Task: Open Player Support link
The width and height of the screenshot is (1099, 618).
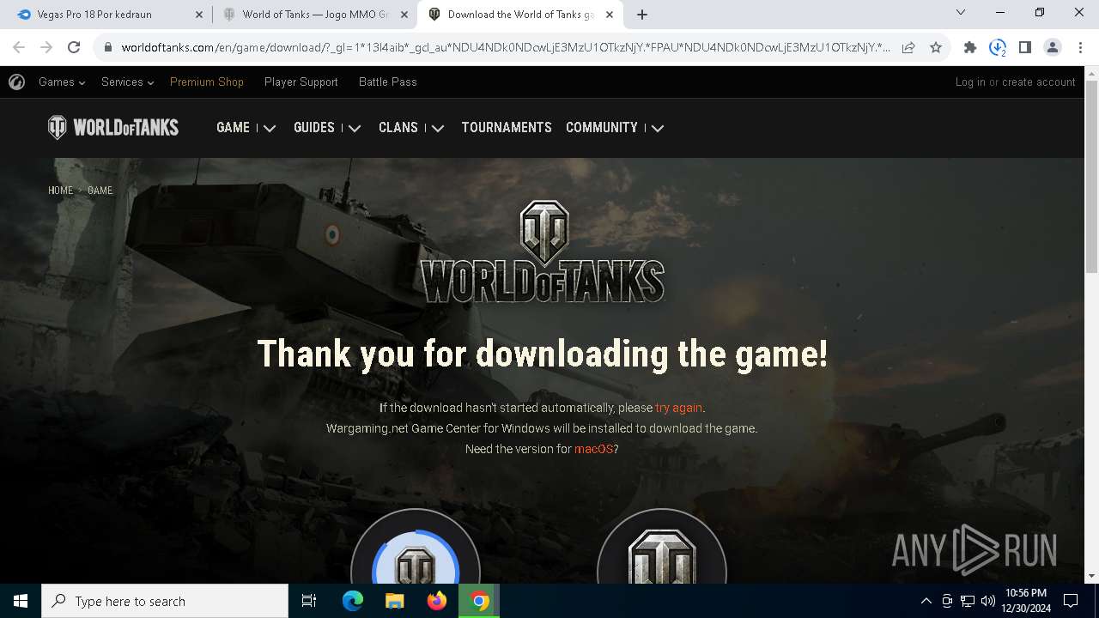Action: [x=301, y=82]
